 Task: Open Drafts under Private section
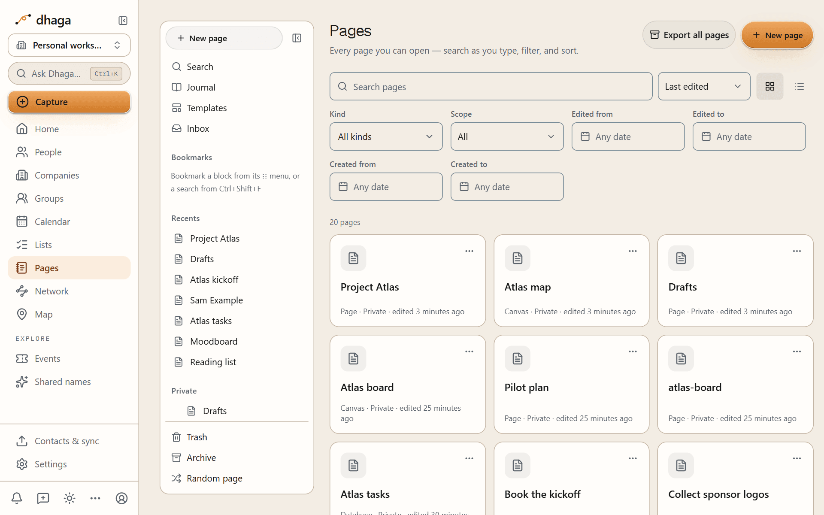point(236,411)
